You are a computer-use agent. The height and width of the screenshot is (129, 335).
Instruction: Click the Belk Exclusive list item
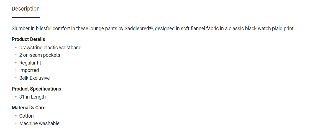pyautogui.click(x=34, y=78)
